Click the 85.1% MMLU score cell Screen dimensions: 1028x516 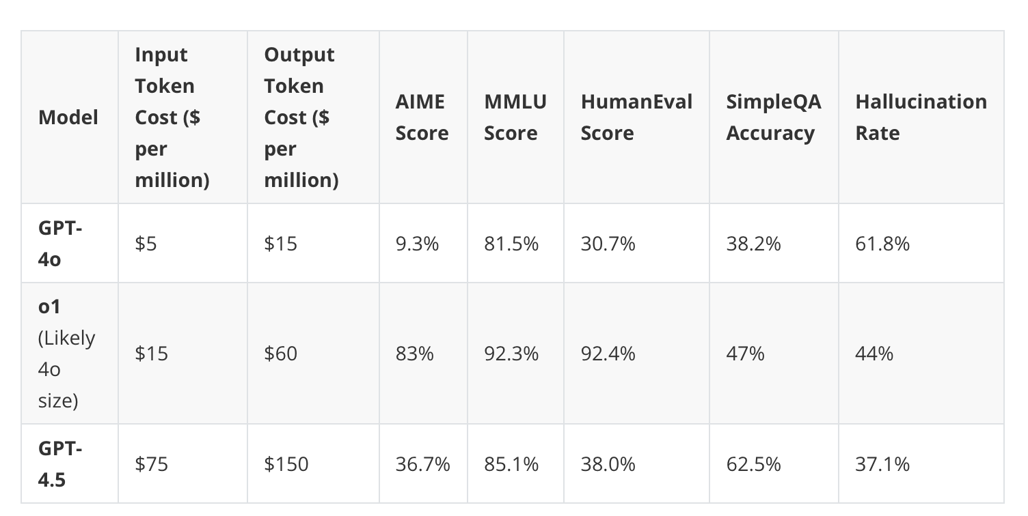(511, 464)
